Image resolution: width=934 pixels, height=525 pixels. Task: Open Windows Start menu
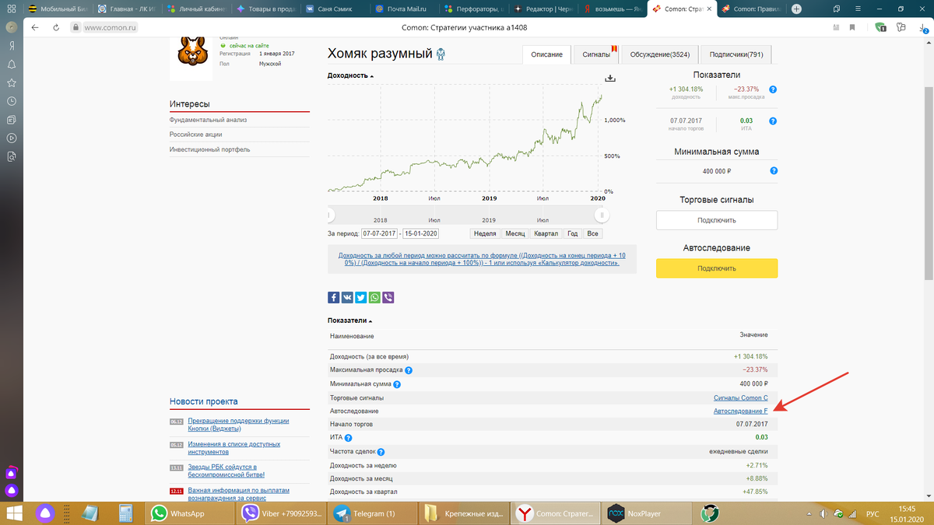(15, 513)
